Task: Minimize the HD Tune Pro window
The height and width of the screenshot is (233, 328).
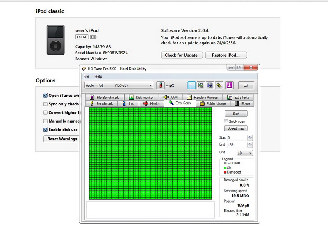Action: point(231,67)
